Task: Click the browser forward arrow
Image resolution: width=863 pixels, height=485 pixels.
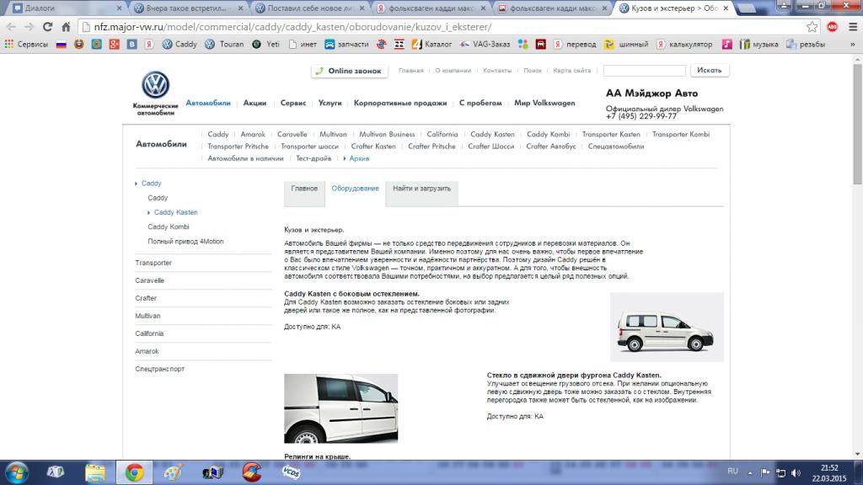Action: click(x=29, y=26)
